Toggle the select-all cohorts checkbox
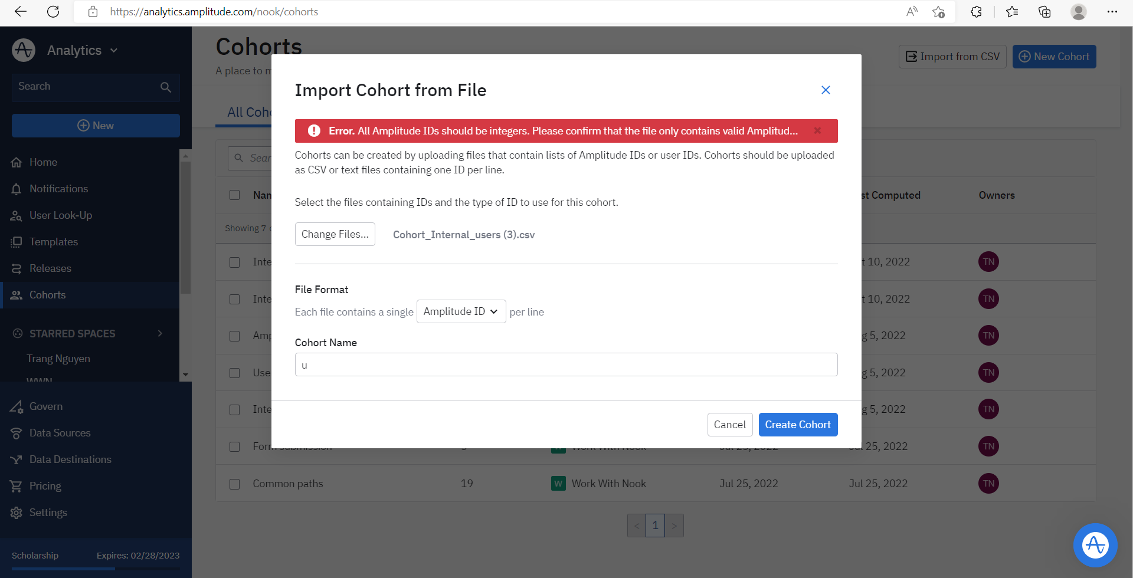Image resolution: width=1133 pixels, height=578 pixels. tap(235, 195)
